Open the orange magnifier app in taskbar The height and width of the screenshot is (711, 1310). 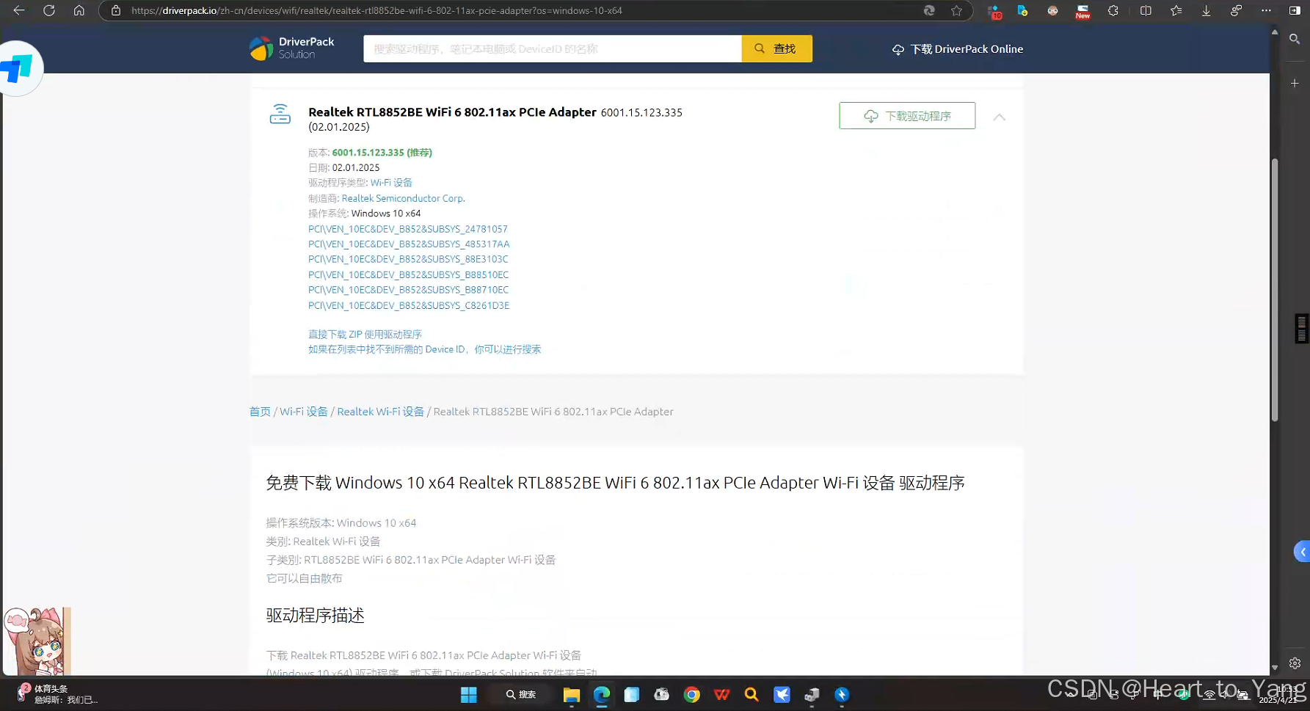(752, 694)
